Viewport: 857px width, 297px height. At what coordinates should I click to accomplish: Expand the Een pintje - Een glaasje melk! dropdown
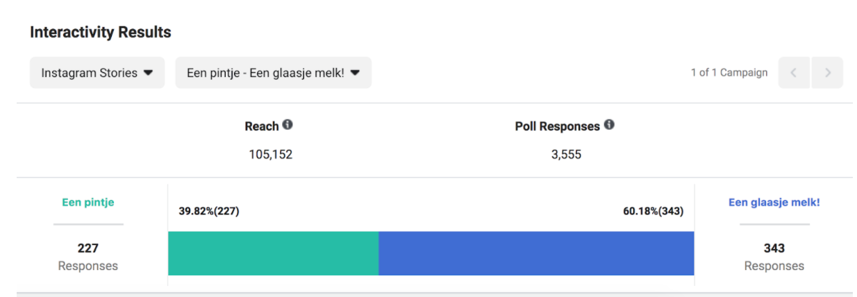coord(273,72)
